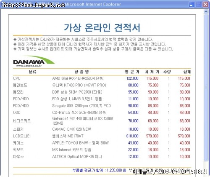Click average price '12,000'

pyautogui.click(x=133, y=156)
